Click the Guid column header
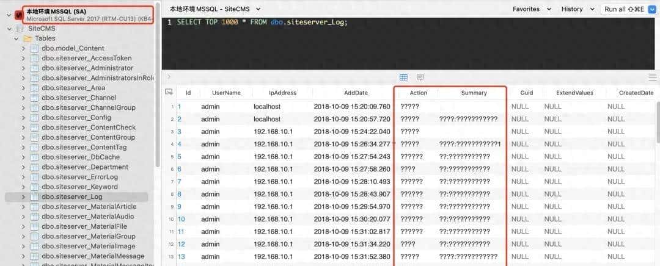 coord(526,93)
